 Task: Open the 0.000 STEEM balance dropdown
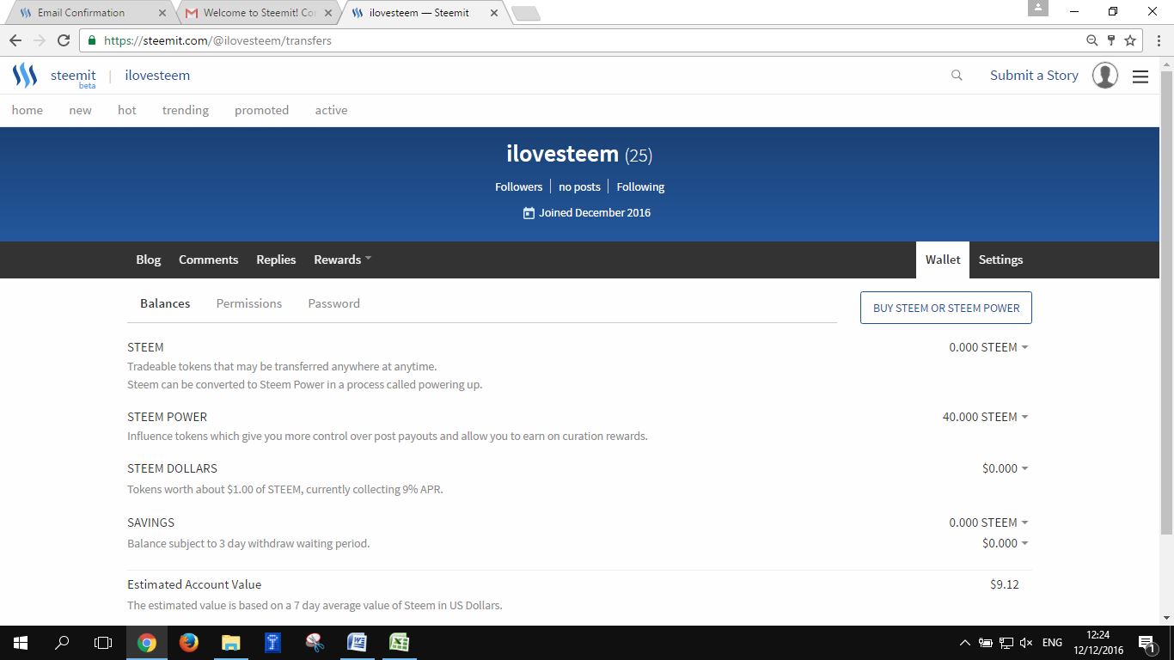pos(988,347)
